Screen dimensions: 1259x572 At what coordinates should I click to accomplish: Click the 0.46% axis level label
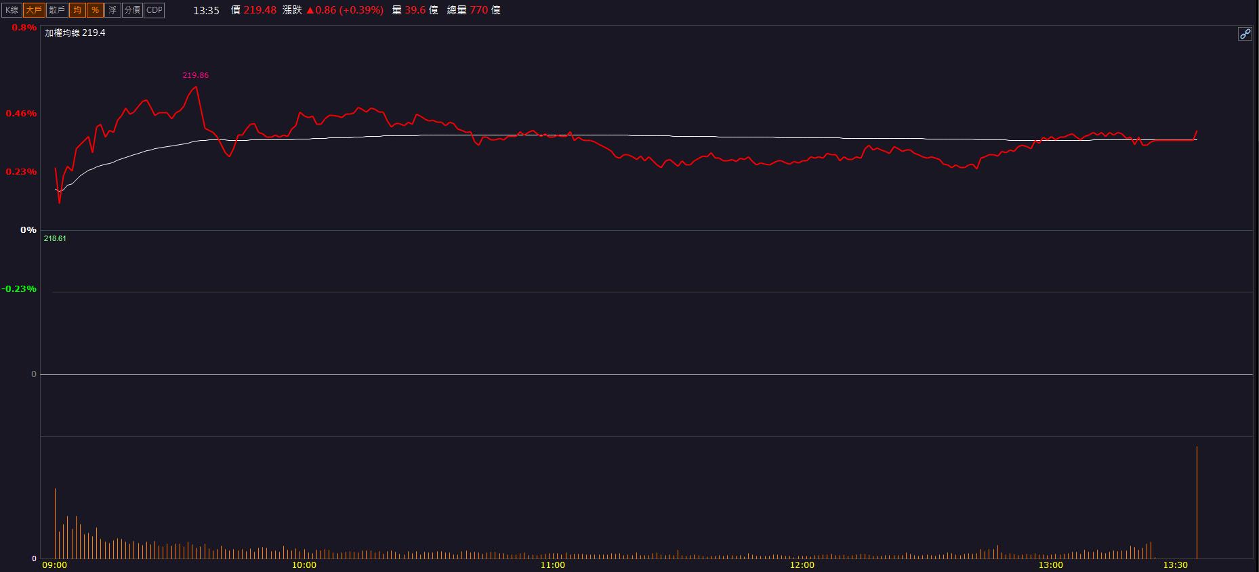pyautogui.click(x=21, y=114)
